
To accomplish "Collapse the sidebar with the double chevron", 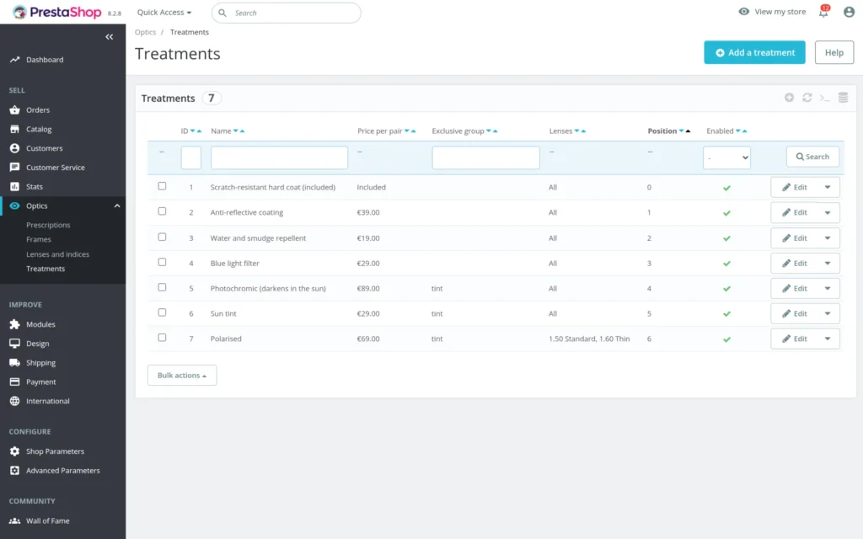I will tap(109, 37).
